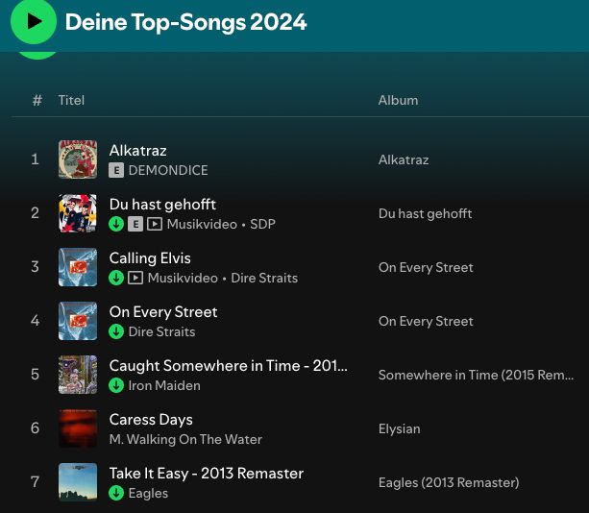Image resolution: width=589 pixels, height=513 pixels.
Task: Click the # column header
Action: coord(37,100)
